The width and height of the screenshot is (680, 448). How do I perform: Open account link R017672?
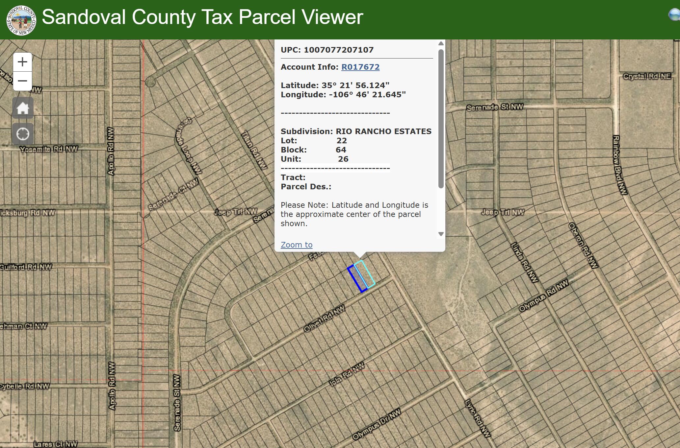pos(360,67)
